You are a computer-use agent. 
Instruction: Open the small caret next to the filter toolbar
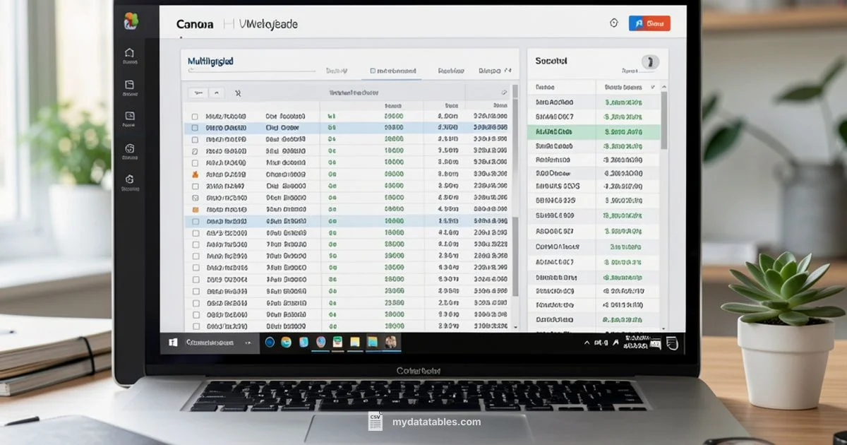pyautogui.click(x=217, y=93)
